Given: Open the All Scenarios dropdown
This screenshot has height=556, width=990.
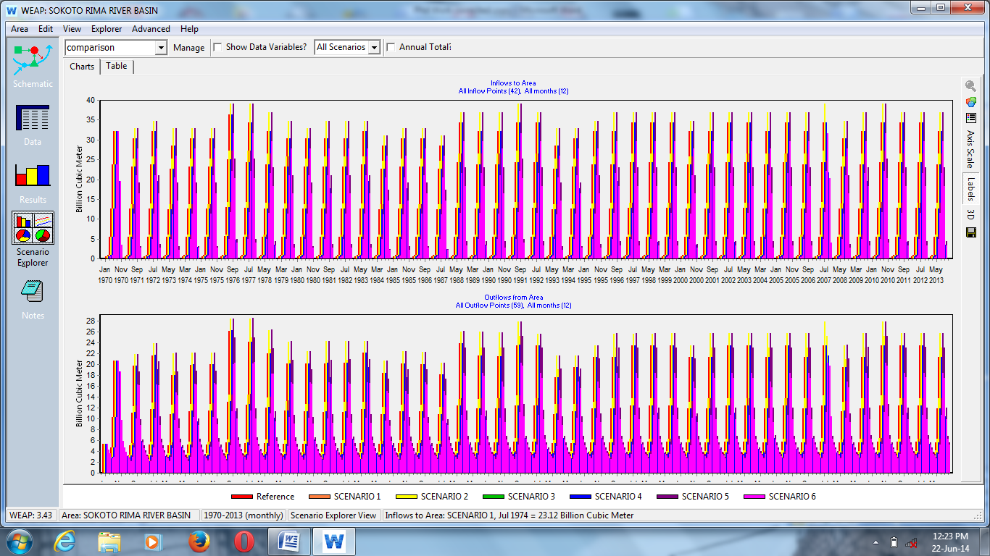Looking at the screenshot, I should pos(374,48).
